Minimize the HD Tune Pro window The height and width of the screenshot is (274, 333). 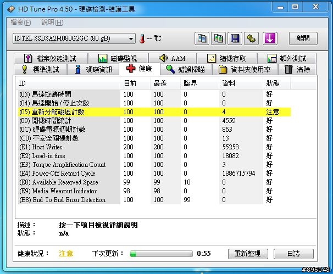(x=280, y=8)
